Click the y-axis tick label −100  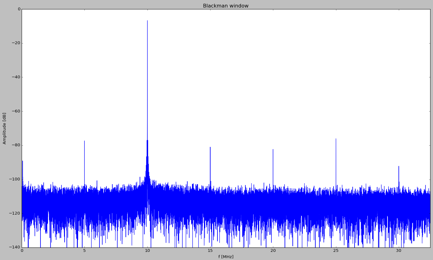[x=15, y=179]
